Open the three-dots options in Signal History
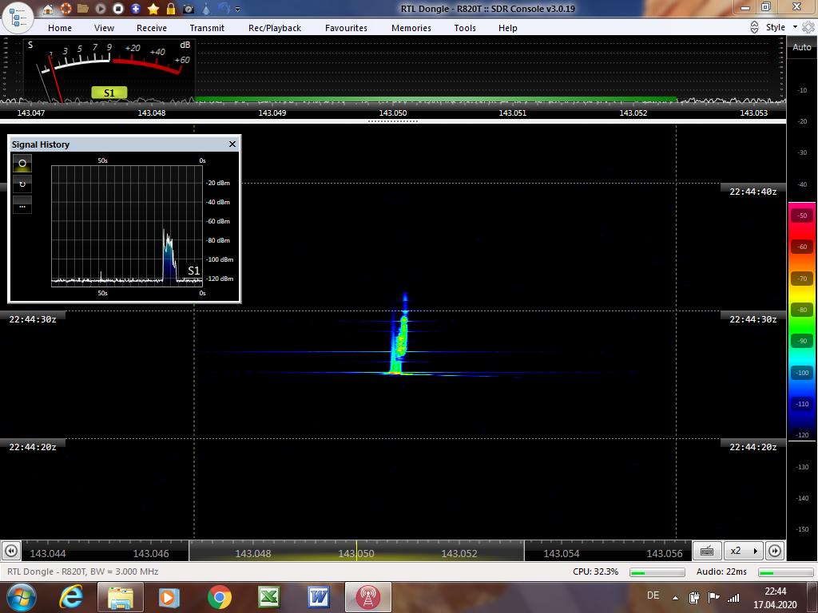Screen dimensions: 818x613 22,205
